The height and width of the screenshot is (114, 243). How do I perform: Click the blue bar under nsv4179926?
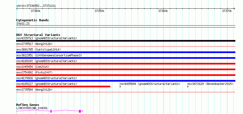pyautogui.click(x=126, y=81)
